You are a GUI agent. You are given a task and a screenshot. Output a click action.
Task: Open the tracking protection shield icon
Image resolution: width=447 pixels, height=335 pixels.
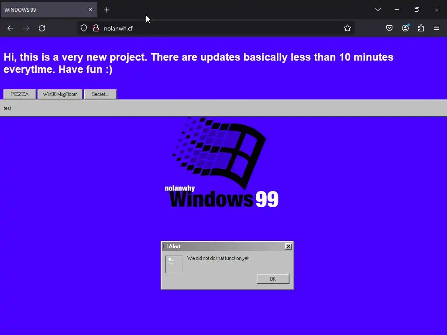83,28
